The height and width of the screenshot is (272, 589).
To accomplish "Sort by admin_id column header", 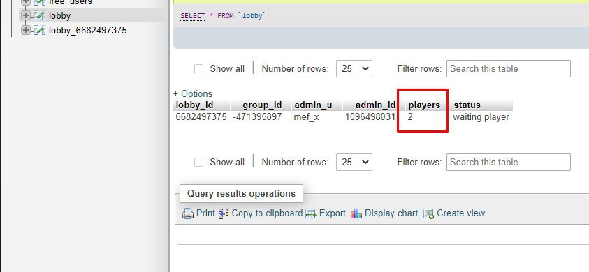I will 375,105.
